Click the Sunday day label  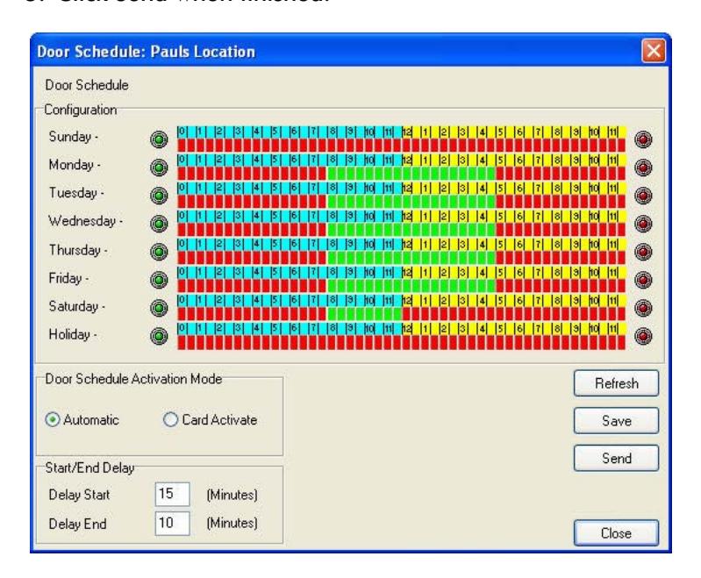74,136
